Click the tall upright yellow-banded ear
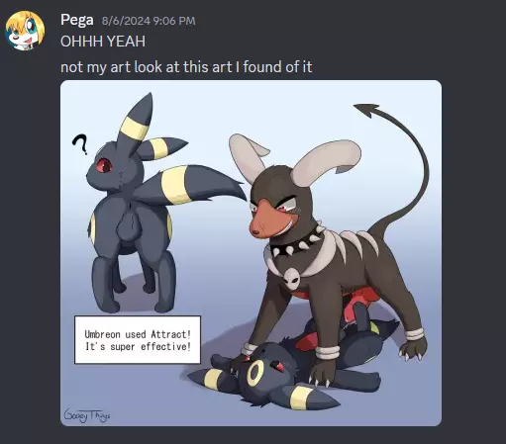This screenshot has width=506, height=444. coord(139,124)
